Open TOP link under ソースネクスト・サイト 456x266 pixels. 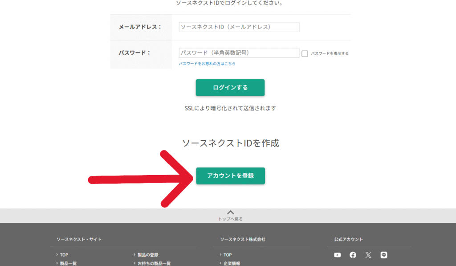[64, 255]
